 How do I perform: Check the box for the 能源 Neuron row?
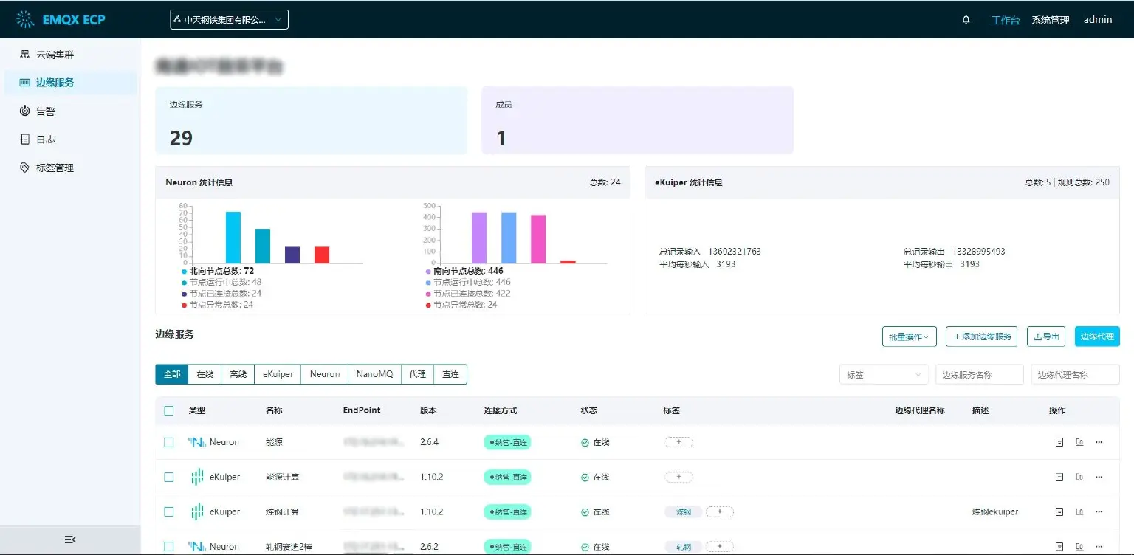click(169, 442)
